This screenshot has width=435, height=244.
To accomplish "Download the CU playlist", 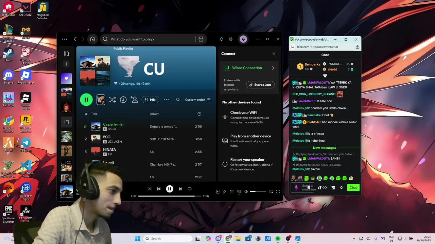I will click(x=123, y=100).
